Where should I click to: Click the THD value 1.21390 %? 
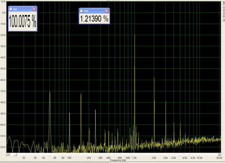94,19
